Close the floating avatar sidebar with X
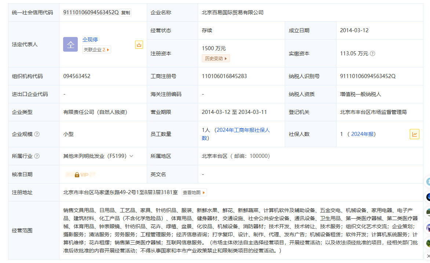Viewport: 430px width, 263px height. [428, 256]
